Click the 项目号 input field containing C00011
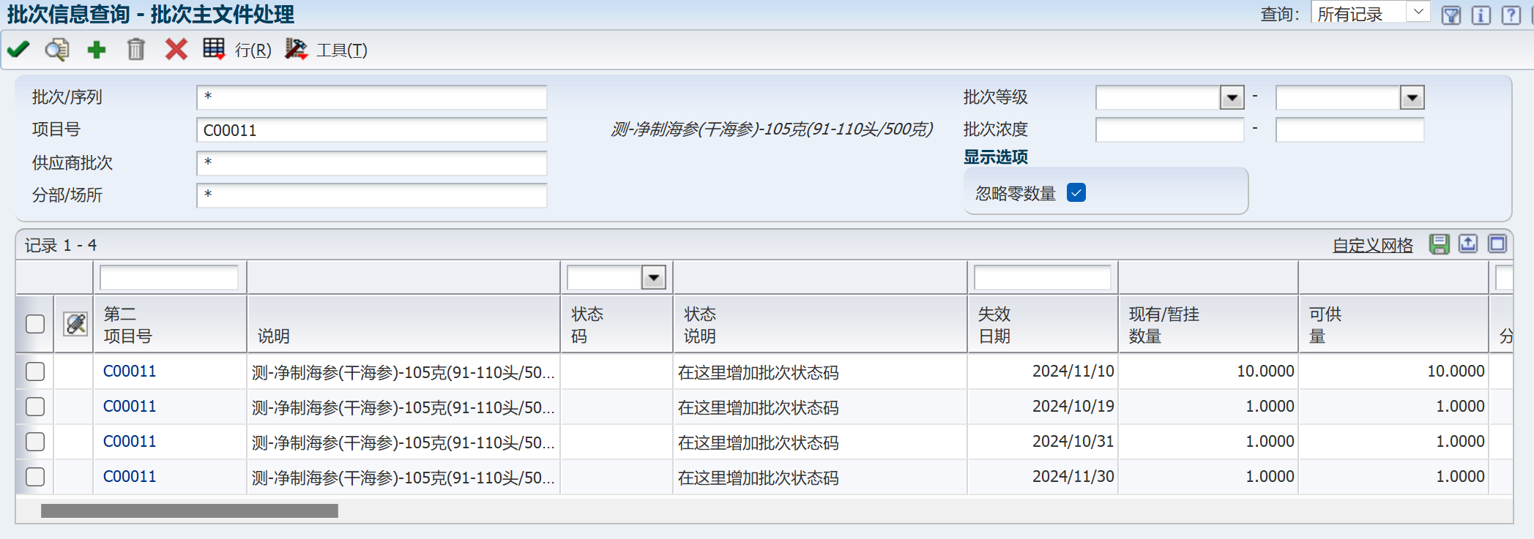The width and height of the screenshot is (1534, 539). pyautogui.click(x=371, y=130)
